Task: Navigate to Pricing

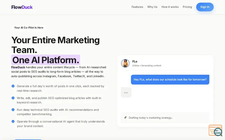Action: pyautogui.click(x=187, y=7)
